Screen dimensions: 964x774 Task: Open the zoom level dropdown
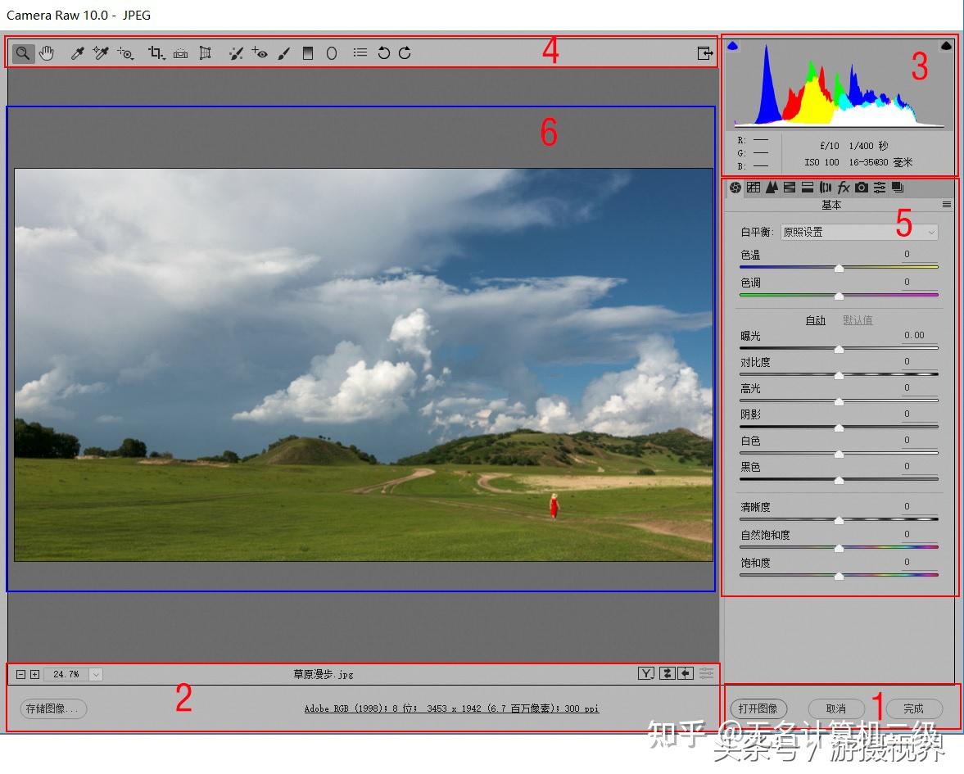(96, 674)
